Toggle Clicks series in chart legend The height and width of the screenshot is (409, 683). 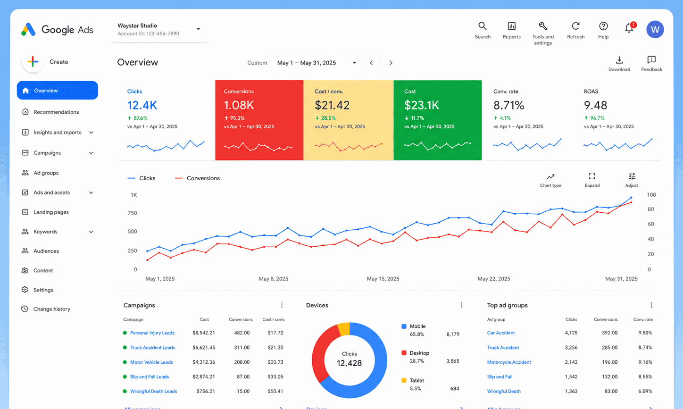[142, 178]
